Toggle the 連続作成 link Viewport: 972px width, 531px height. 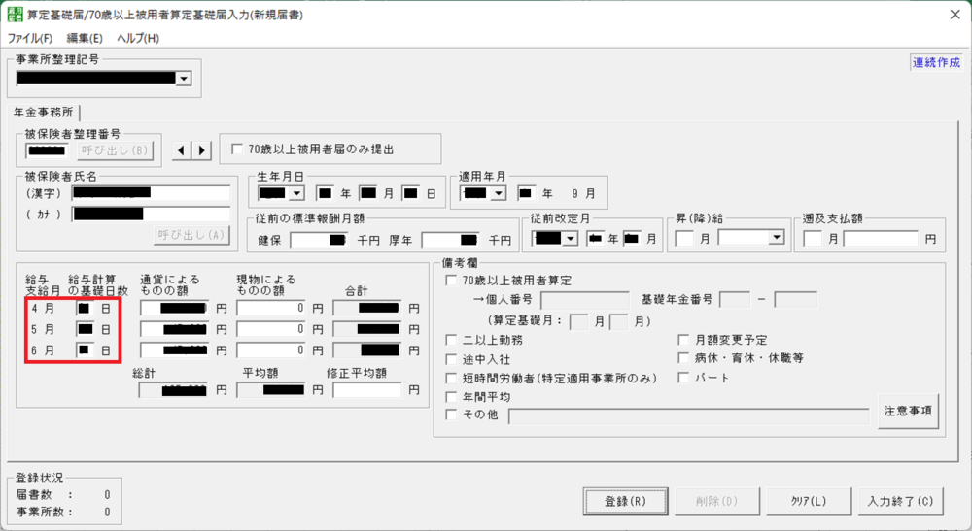936,62
